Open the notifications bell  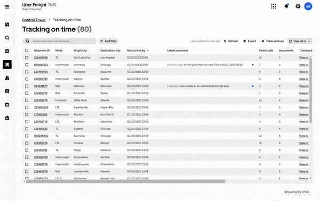point(286,6)
